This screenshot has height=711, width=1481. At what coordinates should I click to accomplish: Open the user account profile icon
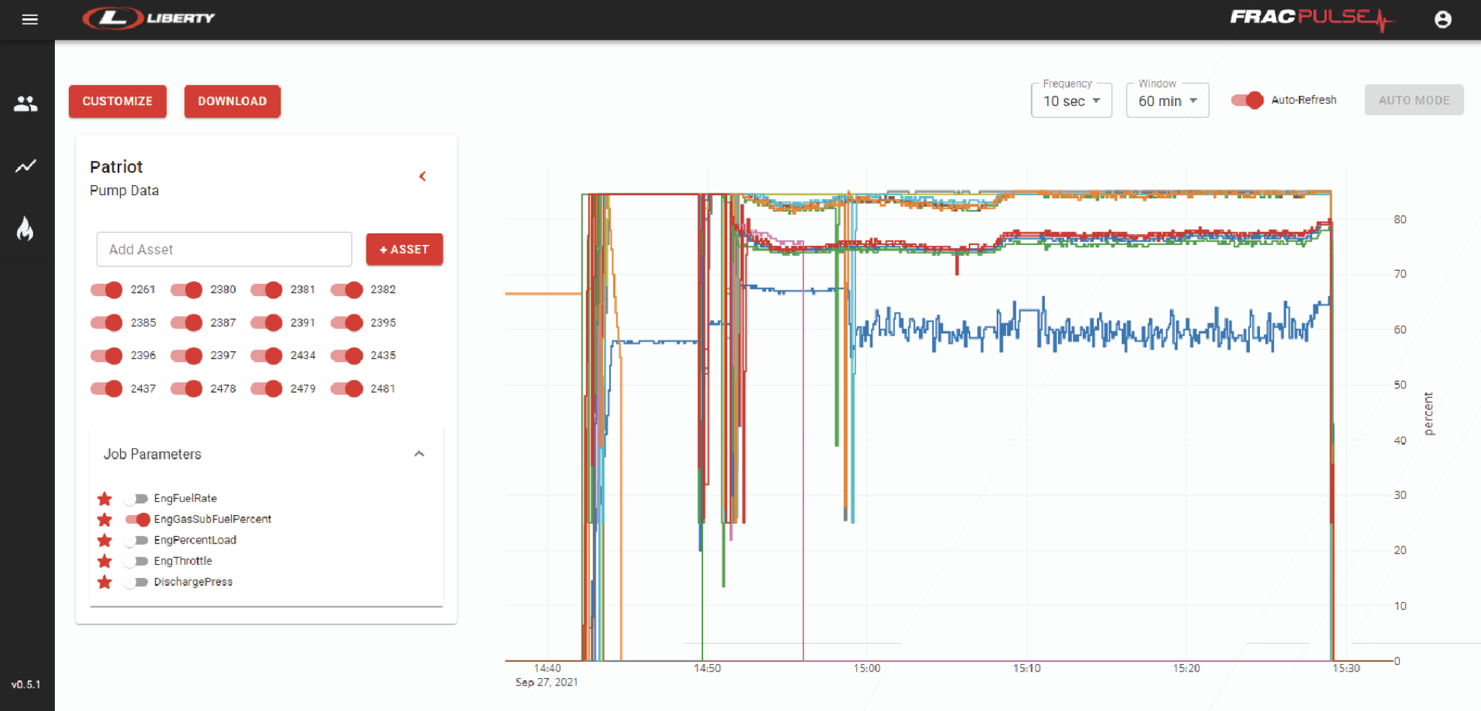[x=1442, y=20]
